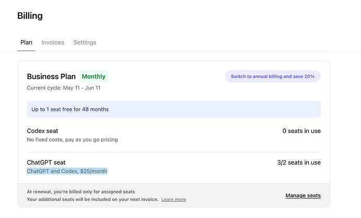Click No fixed costs, pay as you go pricing

click(72, 140)
